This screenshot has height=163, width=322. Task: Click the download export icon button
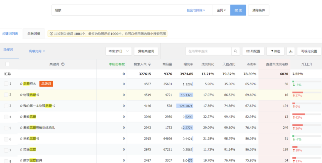click(x=291, y=51)
